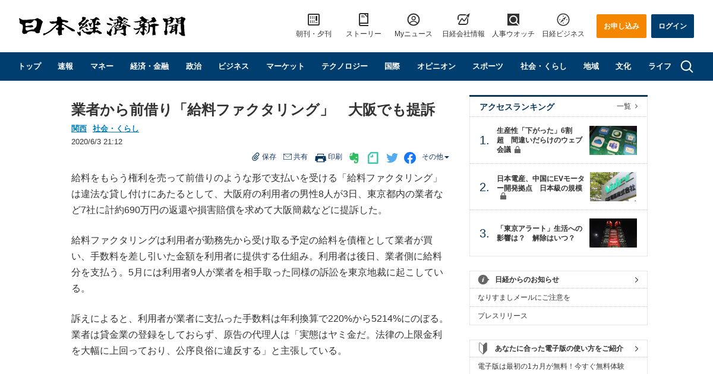
Task: Click the article date 2020/6/3 21:12
Action: [x=97, y=142]
